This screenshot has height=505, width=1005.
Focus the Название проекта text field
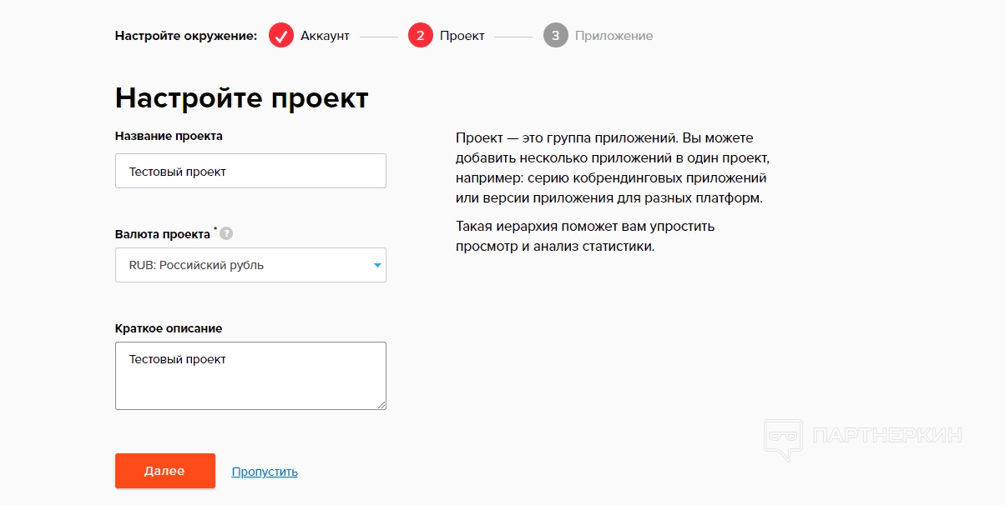250,172
